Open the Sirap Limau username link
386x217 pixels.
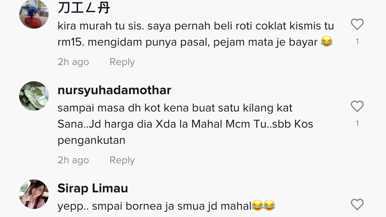(x=93, y=188)
